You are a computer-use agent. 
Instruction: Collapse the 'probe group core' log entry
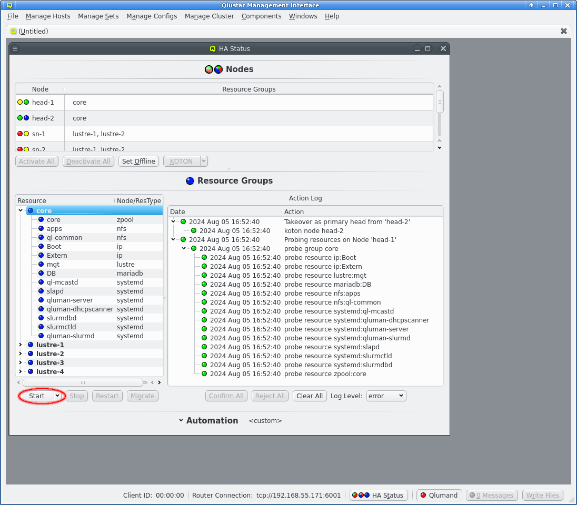184,248
